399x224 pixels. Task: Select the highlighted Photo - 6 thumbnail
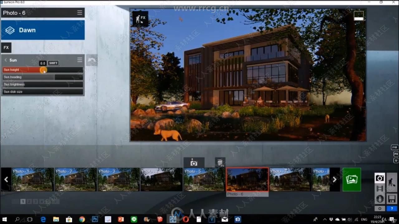coord(247,180)
